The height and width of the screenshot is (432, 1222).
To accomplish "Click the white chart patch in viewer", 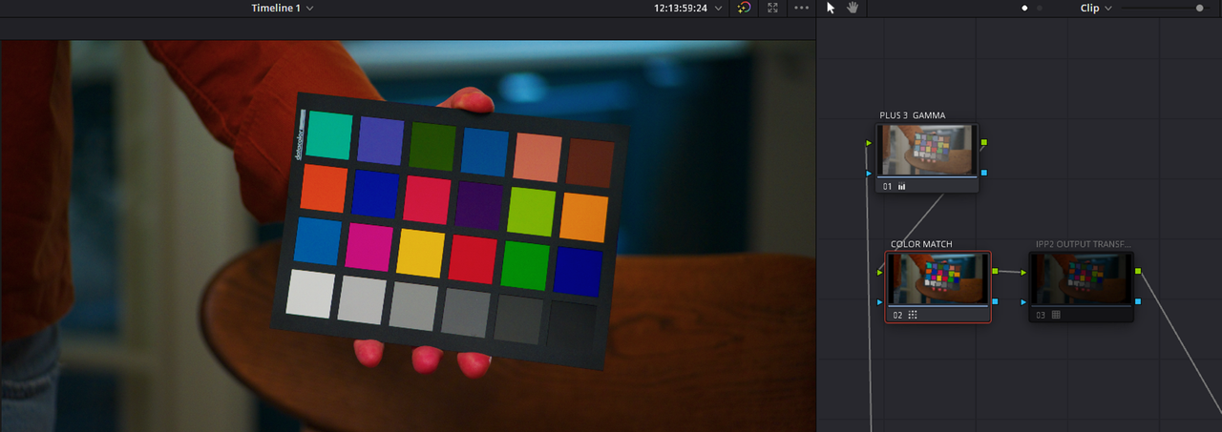I will click(310, 294).
